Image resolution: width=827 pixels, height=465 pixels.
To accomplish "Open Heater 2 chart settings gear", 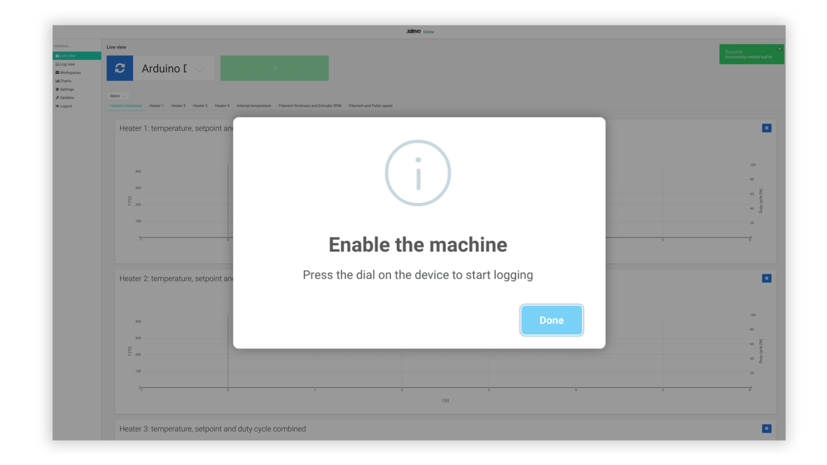I will tap(766, 278).
